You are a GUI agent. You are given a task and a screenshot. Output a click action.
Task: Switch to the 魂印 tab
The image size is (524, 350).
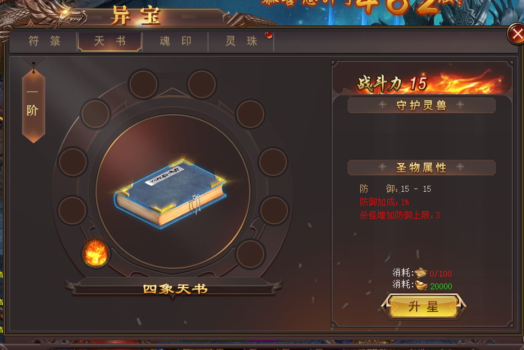pyautogui.click(x=175, y=41)
